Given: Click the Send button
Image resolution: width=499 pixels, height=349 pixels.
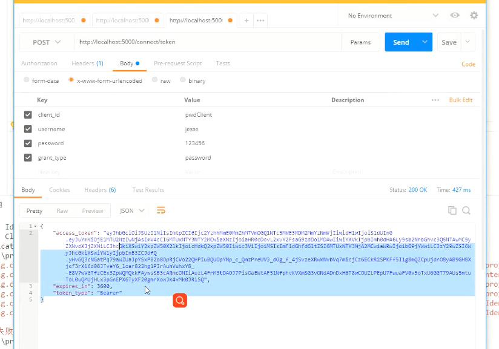Looking at the screenshot, I should tap(401, 42).
